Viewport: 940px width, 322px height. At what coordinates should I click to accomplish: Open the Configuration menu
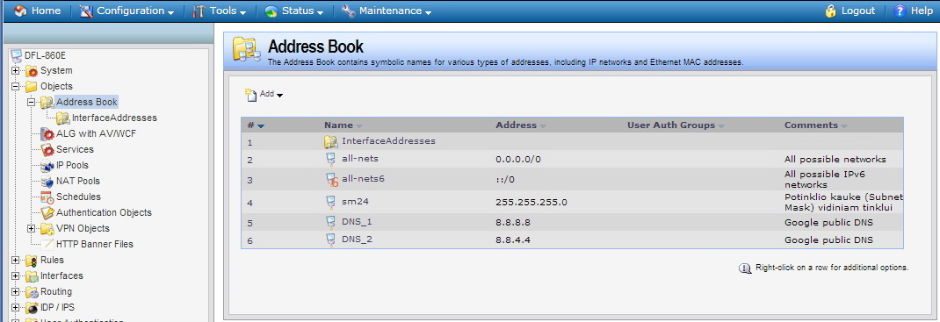127,11
